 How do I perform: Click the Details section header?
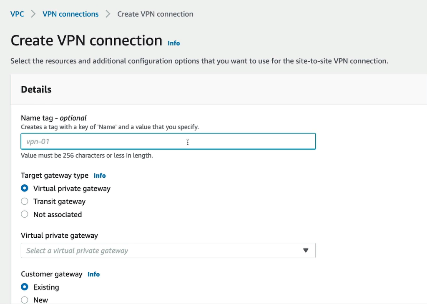(36, 90)
